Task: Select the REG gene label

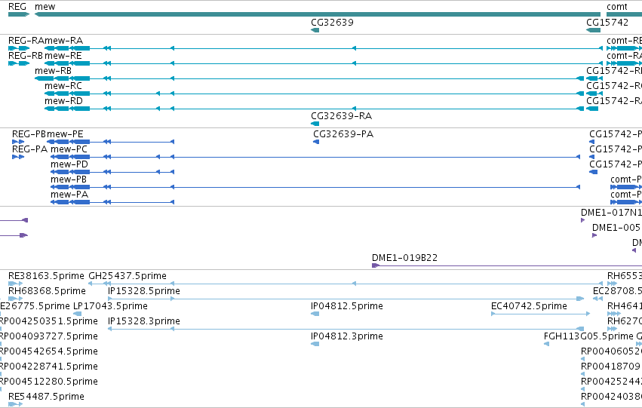Action: coord(17,7)
